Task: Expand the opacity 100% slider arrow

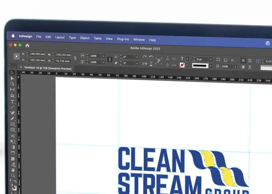Action: pos(235,67)
